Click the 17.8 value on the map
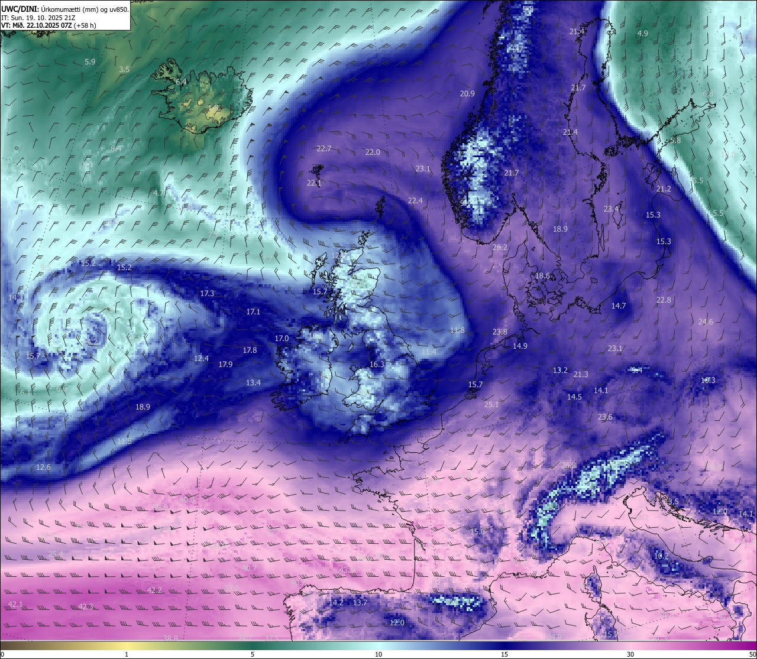This screenshot has height=659, width=757. (250, 350)
